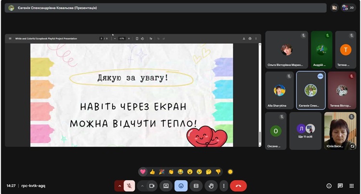This screenshot has width=361, height=194.
Task: Open the activities grid icon
Action: click(351, 186)
